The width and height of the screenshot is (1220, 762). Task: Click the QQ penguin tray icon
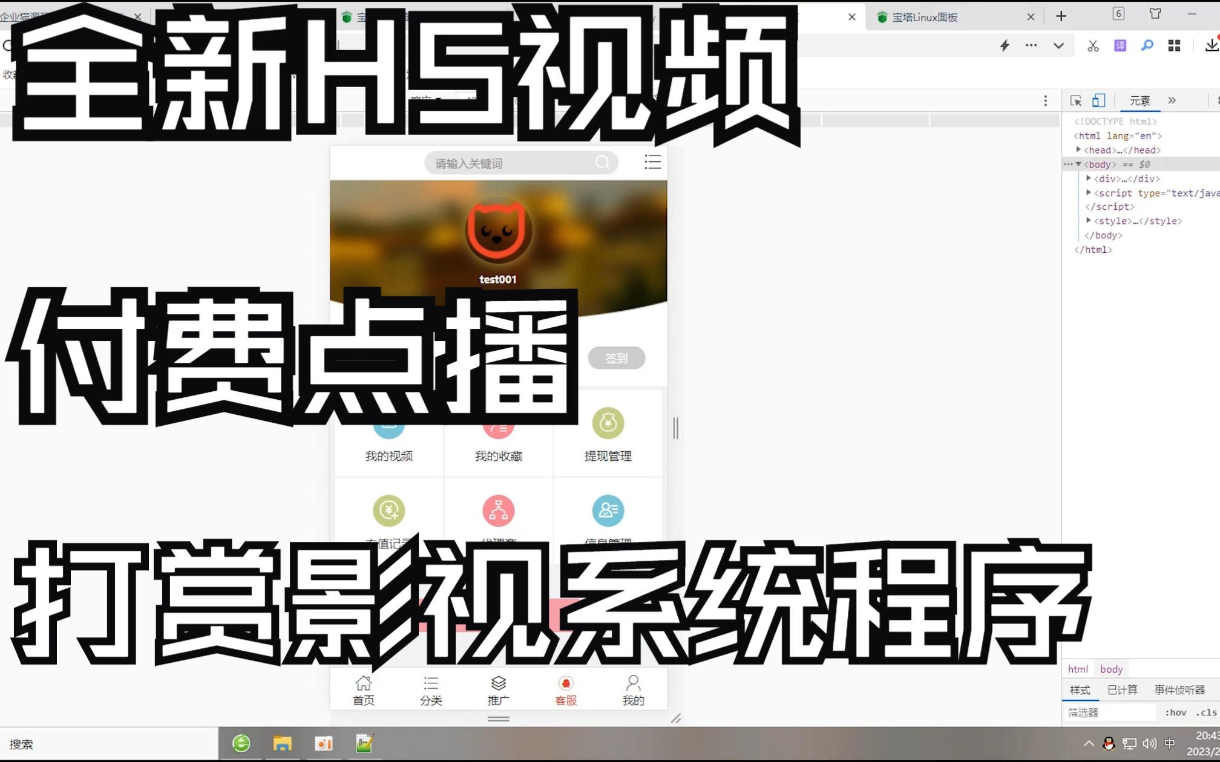(x=1109, y=744)
